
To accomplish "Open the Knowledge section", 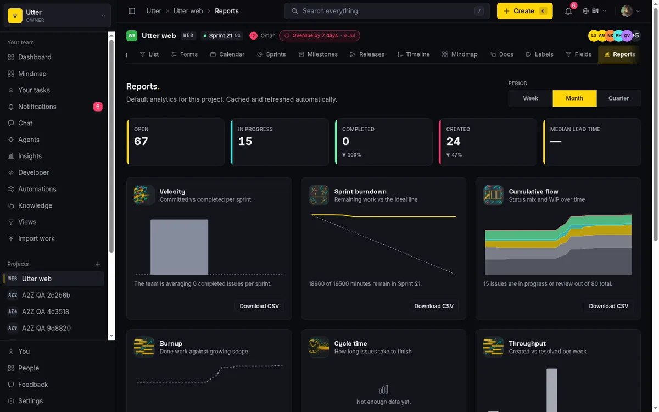I will [x=55, y=205].
